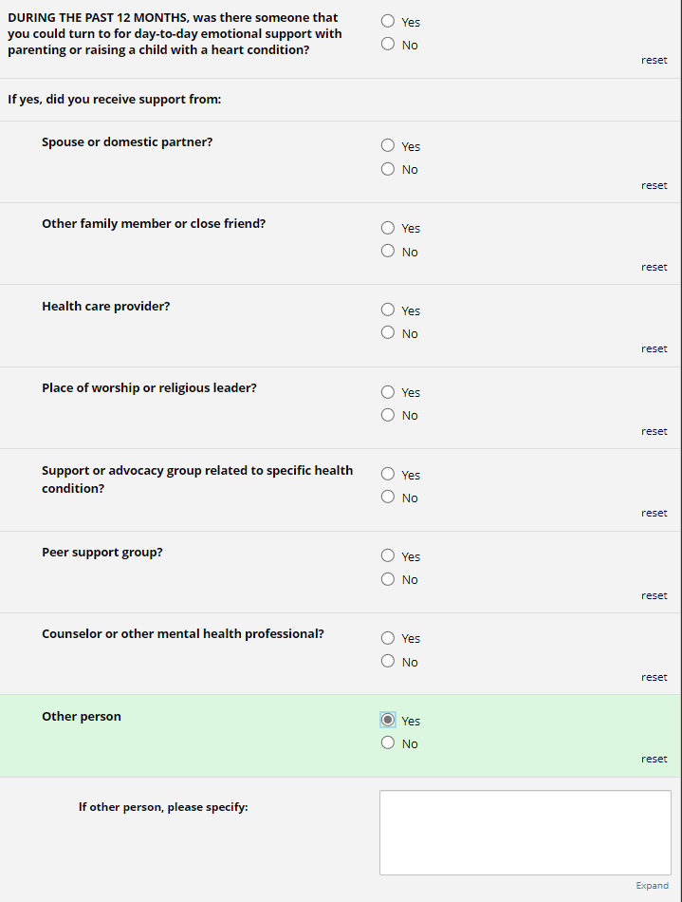Select Yes for Counselor or mental health professional
Viewport: 682px width, 902px height.
388,638
